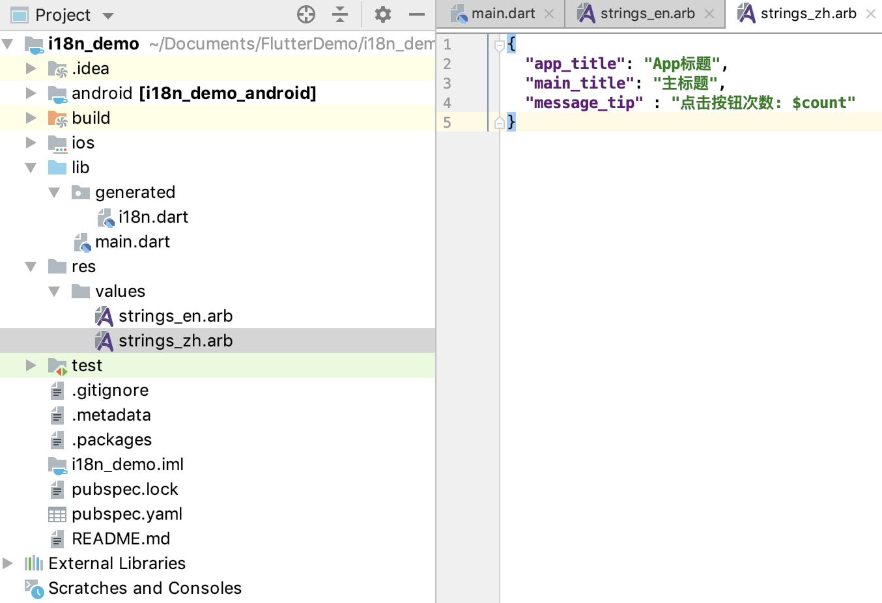Collapse the lib folder
Image resolution: width=882 pixels, height=603 pixels.
click(x=31, y=167)
